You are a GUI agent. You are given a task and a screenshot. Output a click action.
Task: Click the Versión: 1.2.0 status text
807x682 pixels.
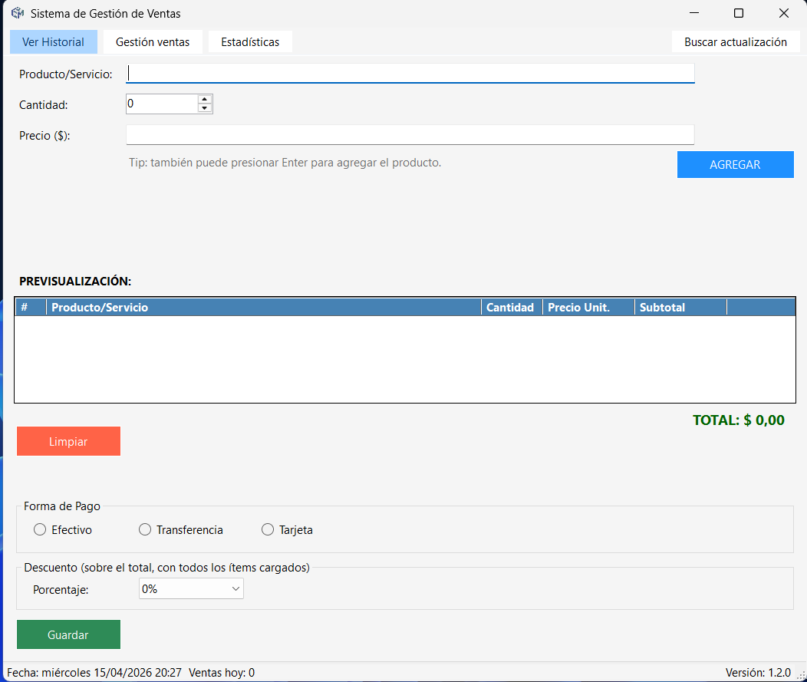tap(758, 673)
